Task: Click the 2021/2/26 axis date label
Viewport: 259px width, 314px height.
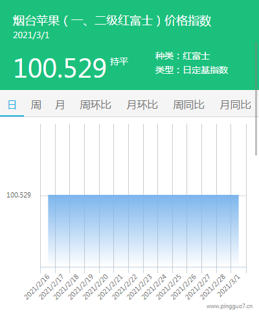Action: [x=183, y=287]
